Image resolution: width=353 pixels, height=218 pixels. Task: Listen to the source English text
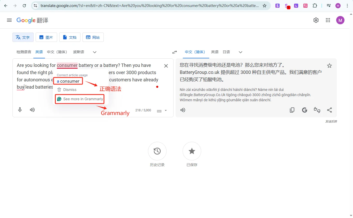click(x=32, y=110)
